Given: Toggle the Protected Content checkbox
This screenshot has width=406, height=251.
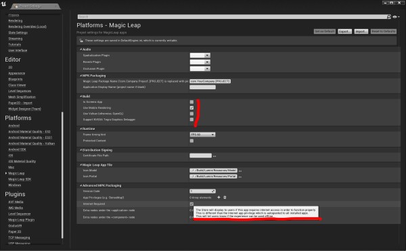Looking at the screenshot, I should [x=191, y=141].
